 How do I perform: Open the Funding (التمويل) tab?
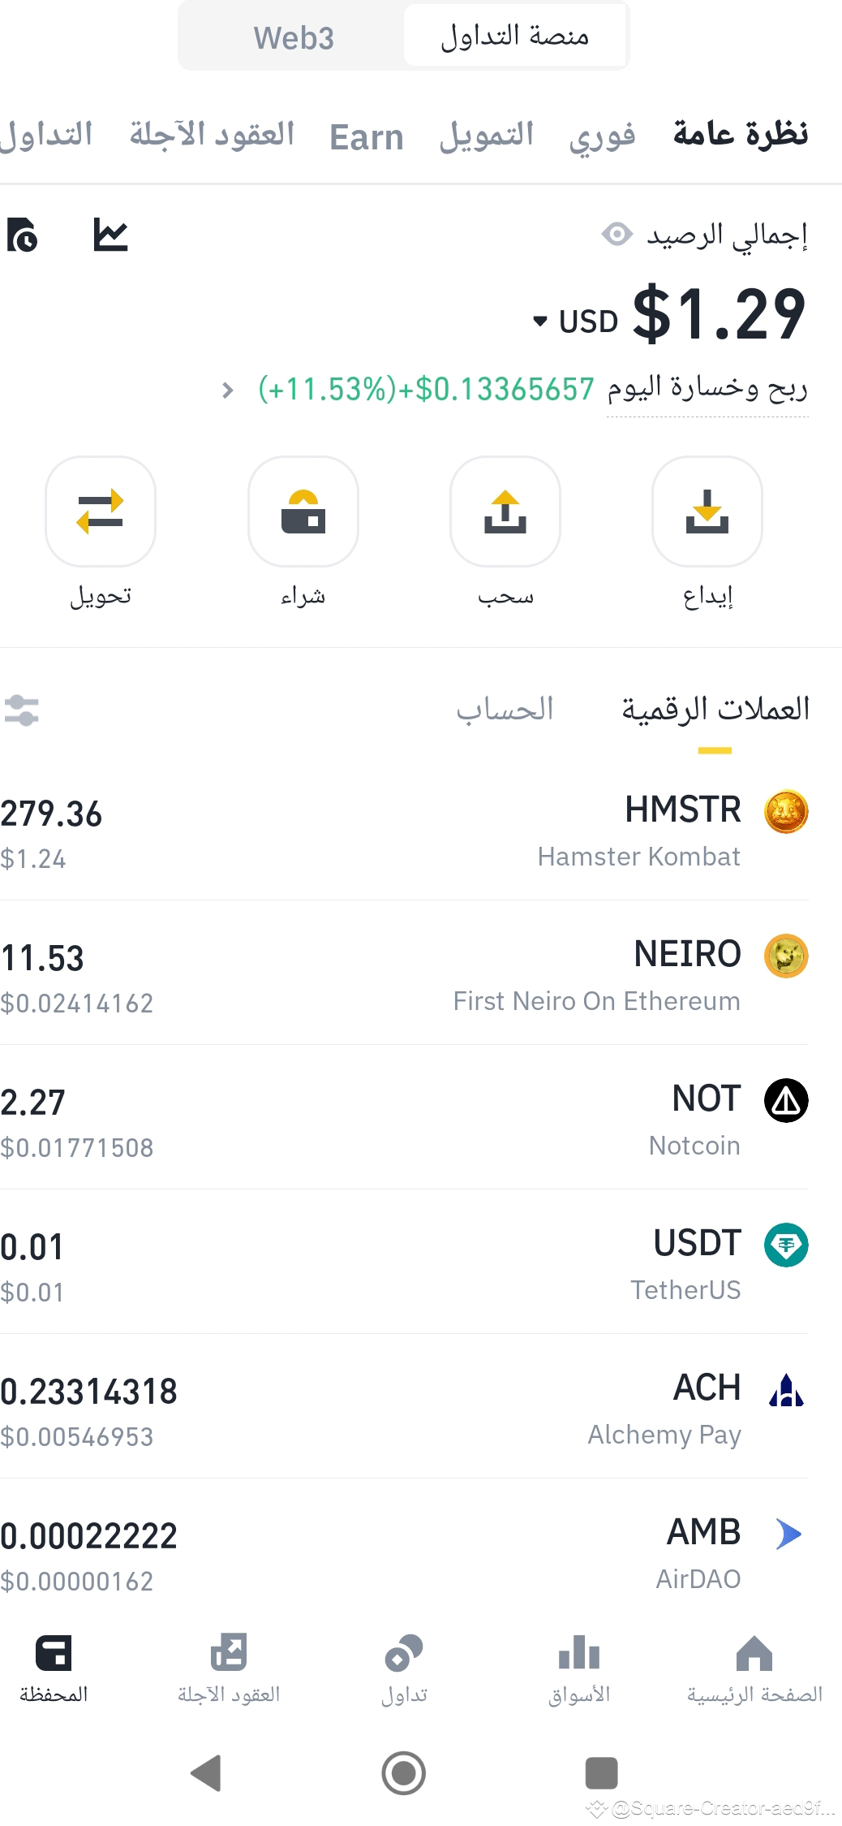click(487, 135)
